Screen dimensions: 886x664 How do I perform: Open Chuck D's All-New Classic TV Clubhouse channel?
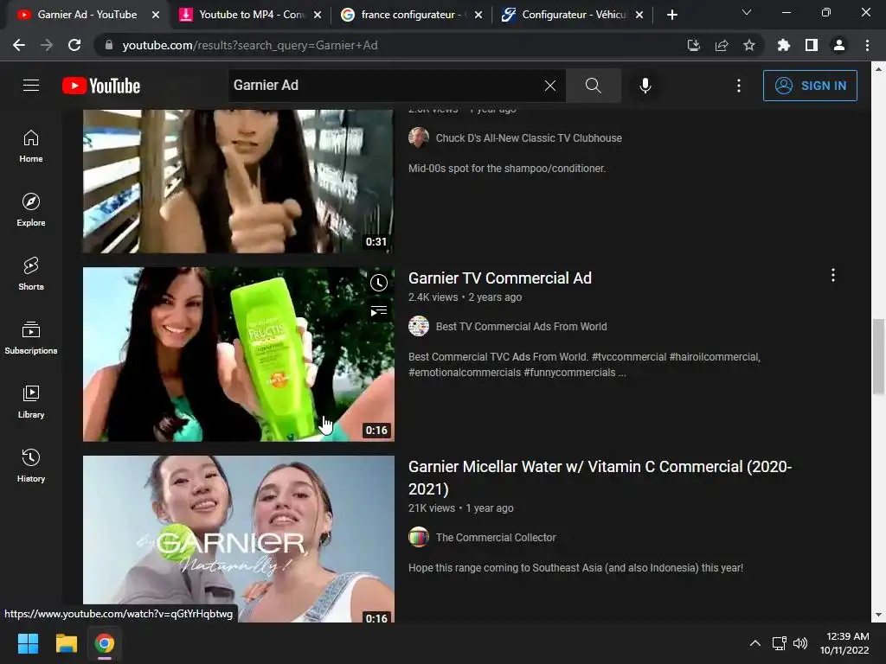pos(529,137)
